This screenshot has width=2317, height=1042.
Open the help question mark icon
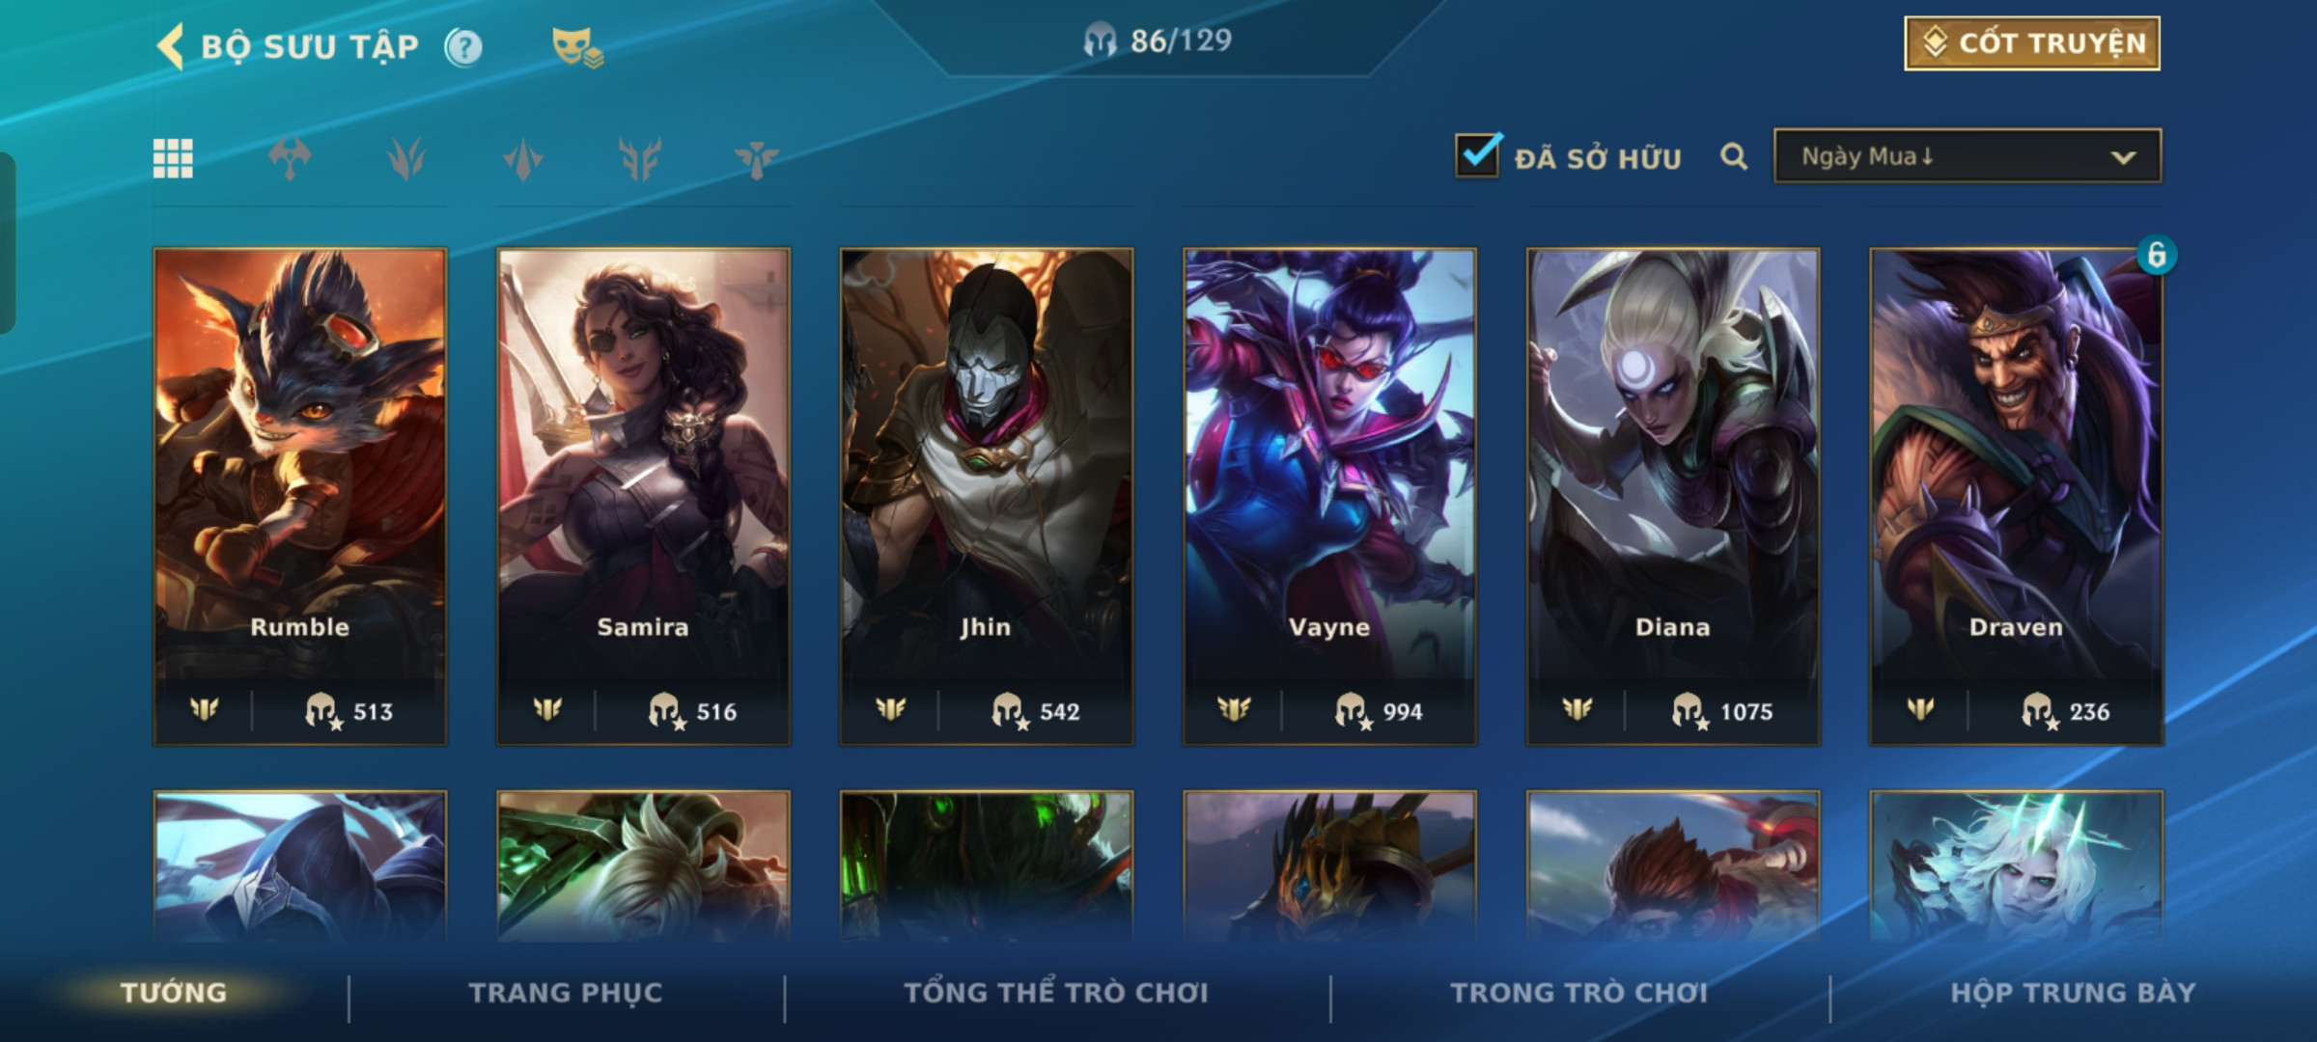click(463, 46)
